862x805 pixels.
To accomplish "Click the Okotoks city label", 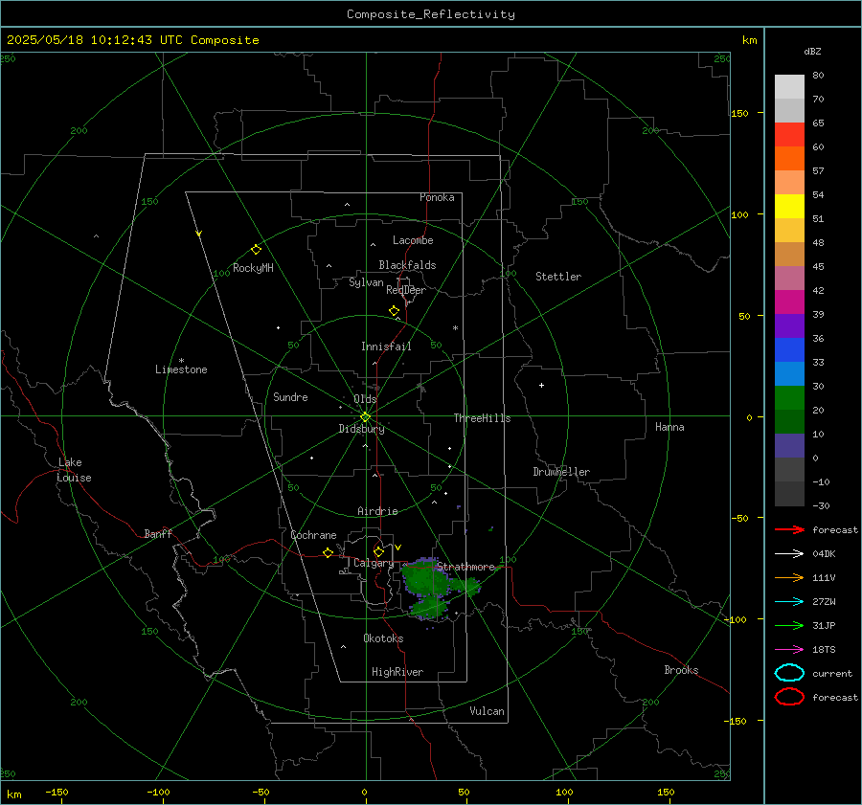I will [383, 638].
